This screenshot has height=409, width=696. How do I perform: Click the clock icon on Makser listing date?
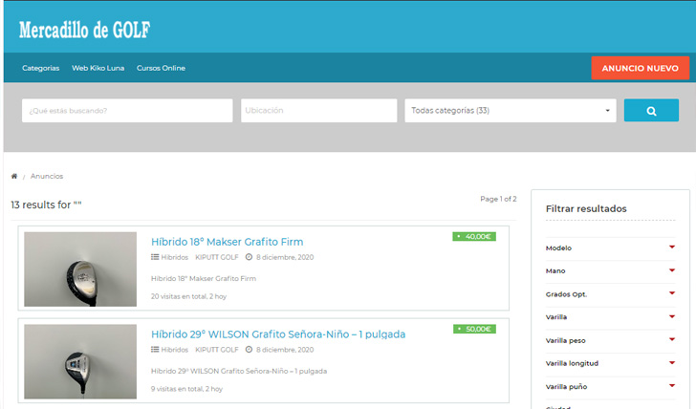pyautogui.click(x=249, y=257)
